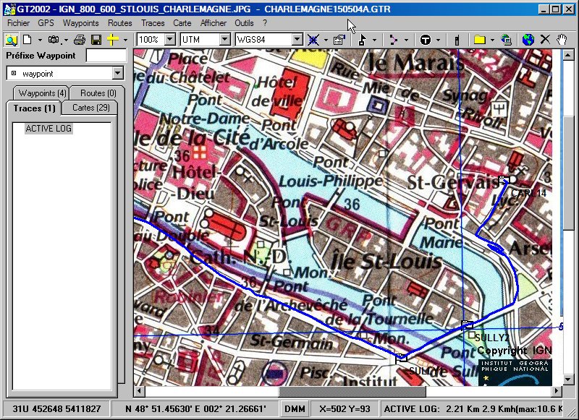Click the yellow folder icon
The image size is (579, 420).
[479, 40]
